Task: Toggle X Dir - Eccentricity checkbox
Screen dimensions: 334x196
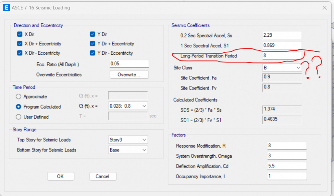Action: (20, 53)
